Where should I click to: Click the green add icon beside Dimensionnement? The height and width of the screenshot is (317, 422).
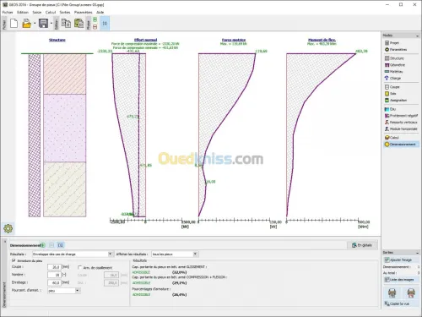tap(43, 245)
